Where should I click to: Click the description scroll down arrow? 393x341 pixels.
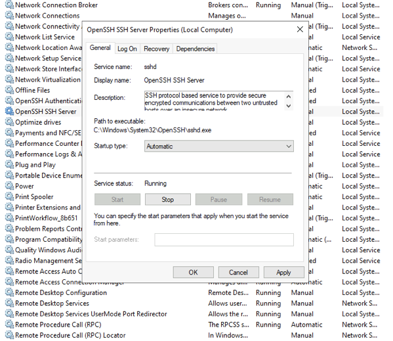[x=289, y=106]
